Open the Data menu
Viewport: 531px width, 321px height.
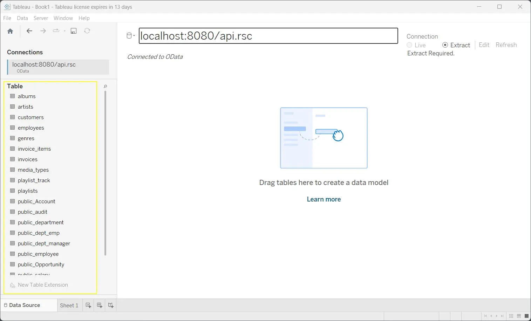[x=22, y=18]
